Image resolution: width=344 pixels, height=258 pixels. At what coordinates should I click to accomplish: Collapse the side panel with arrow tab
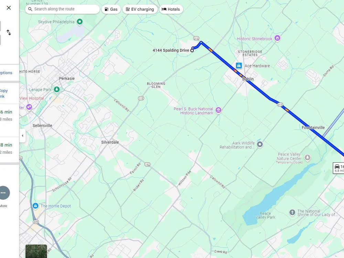[22, 136]
